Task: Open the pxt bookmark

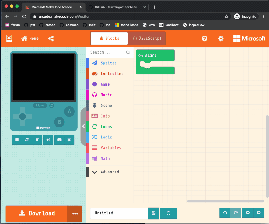Action: pos(30,25)
